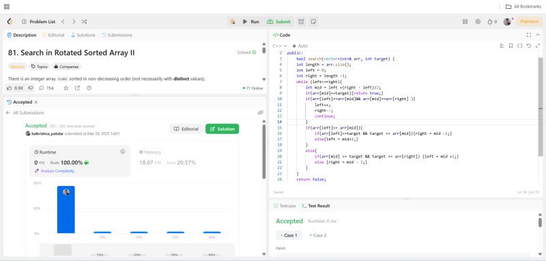Open the Companies tag
Viewport: 546px width, 261px height.
coord(66,66)
